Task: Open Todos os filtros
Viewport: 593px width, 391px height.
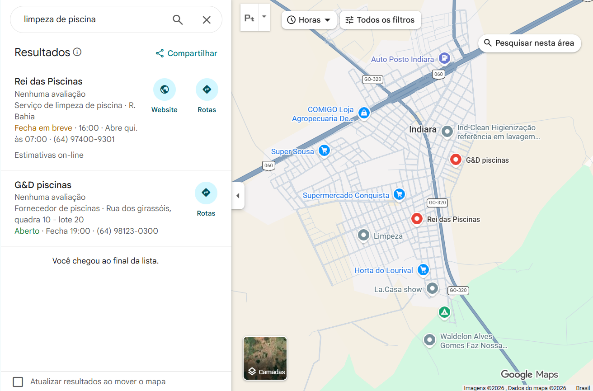Action: click(380, 20)
